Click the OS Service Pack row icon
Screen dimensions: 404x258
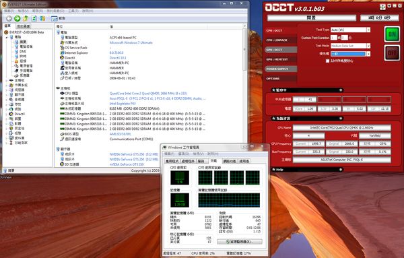tap(62, 48)
